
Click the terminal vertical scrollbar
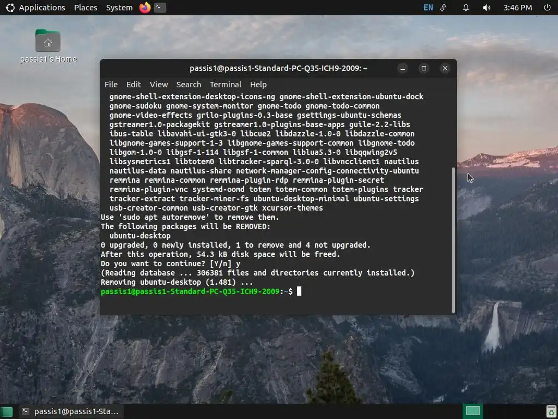click(x=453, y=240)
